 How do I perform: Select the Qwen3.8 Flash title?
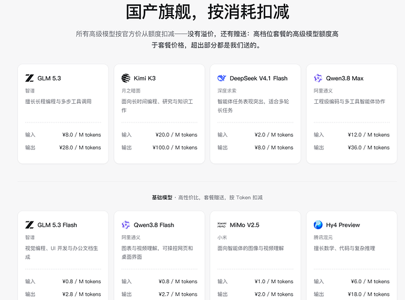coord(154,225)
